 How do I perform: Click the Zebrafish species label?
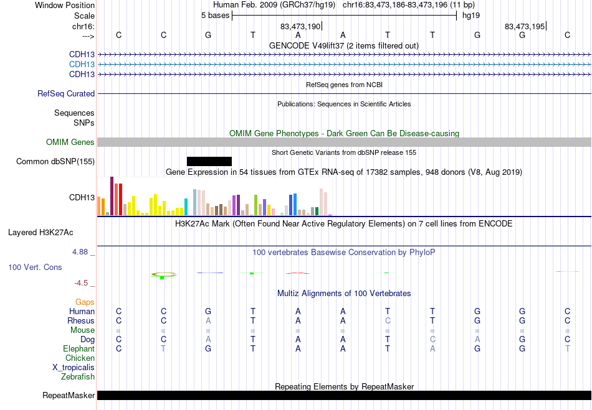(x=78, y=376)
